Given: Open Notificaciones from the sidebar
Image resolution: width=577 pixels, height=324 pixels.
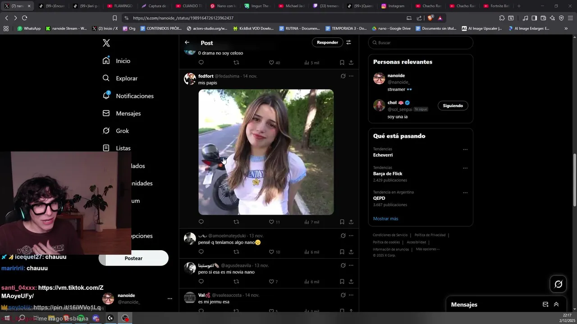Looking at the screenshot, I should pyautogui.click(x=128, y=96).
